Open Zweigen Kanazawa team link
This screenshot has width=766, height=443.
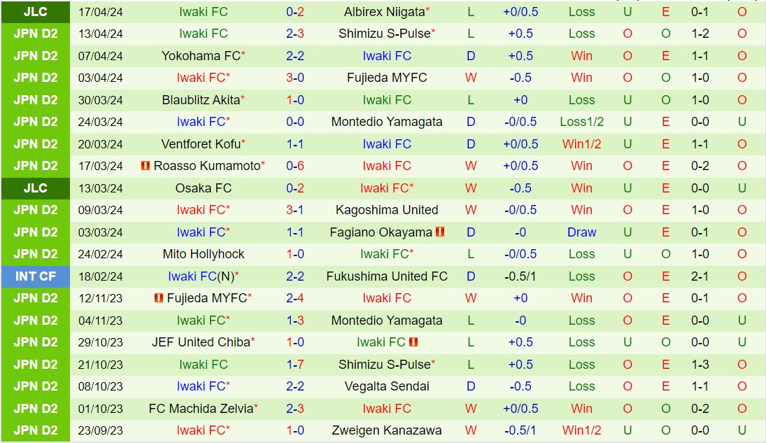[387, 430]
